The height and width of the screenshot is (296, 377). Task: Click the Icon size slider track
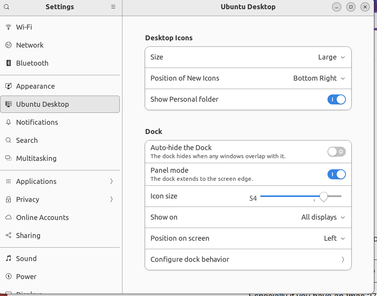(x=301, y=196)
